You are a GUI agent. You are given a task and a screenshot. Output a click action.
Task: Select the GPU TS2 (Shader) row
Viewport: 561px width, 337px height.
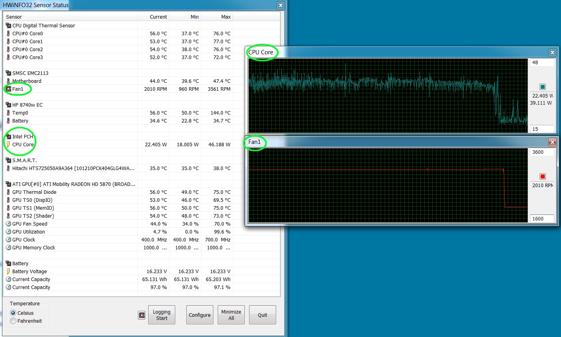pyautogui.click(x=141, y=216)
